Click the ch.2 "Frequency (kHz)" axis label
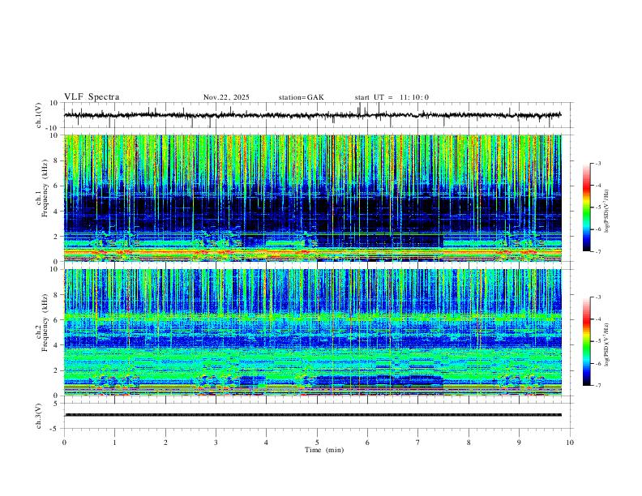 45,322
